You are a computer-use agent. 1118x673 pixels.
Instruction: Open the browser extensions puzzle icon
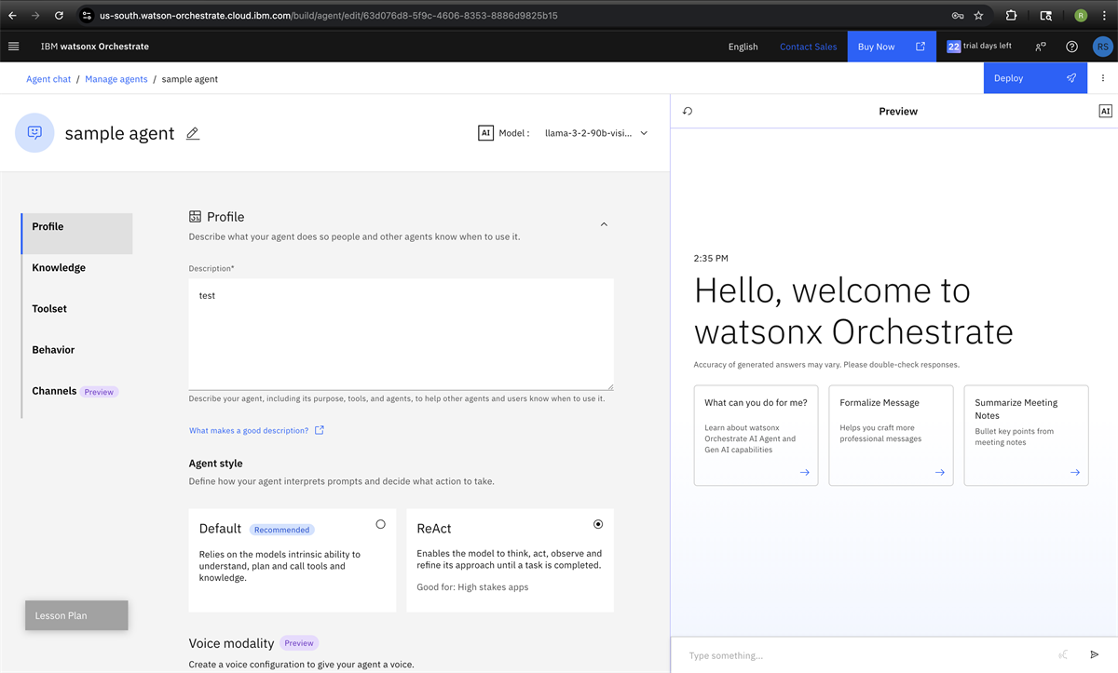point(1012,15)
